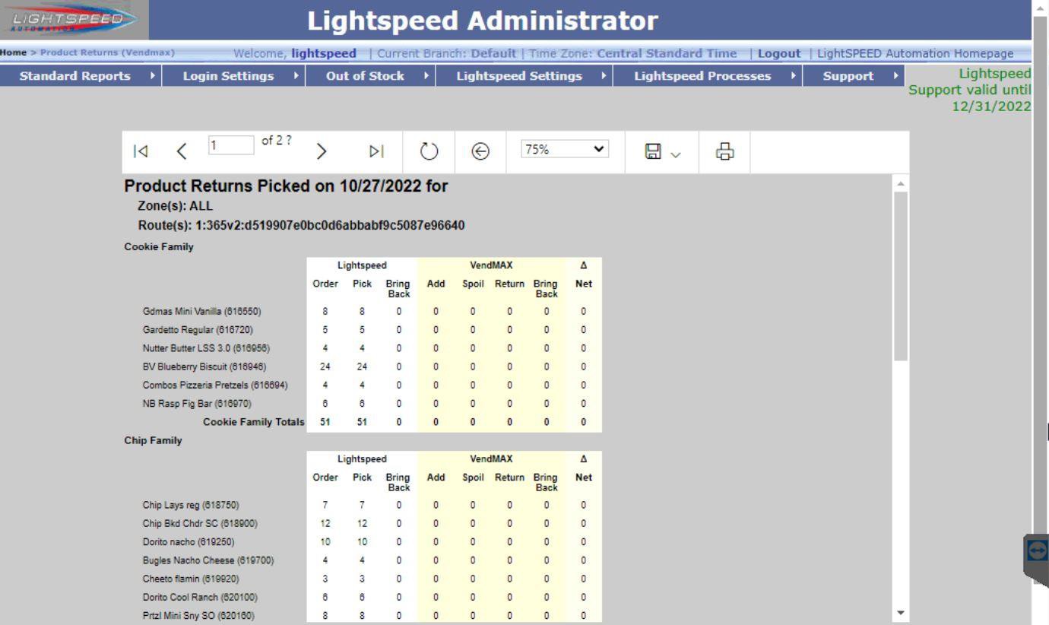Click Product Returns (Vendmax) breadcrumb
The width and height of the screenshot is (1049, 625).
click(x=107, y=52)
